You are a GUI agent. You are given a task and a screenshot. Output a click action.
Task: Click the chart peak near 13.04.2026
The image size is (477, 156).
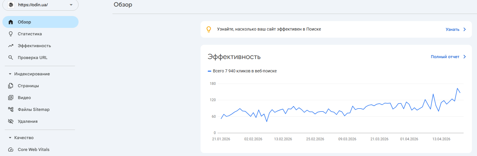click(x=457, y=88)
